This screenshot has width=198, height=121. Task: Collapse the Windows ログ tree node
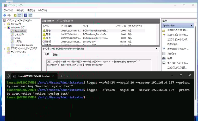(x=4, y=28)
